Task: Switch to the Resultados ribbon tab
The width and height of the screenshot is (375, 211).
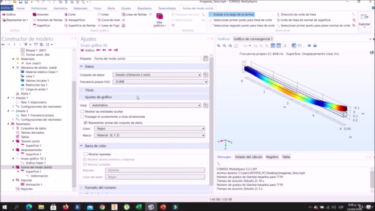Action: (x=145, y=8)
